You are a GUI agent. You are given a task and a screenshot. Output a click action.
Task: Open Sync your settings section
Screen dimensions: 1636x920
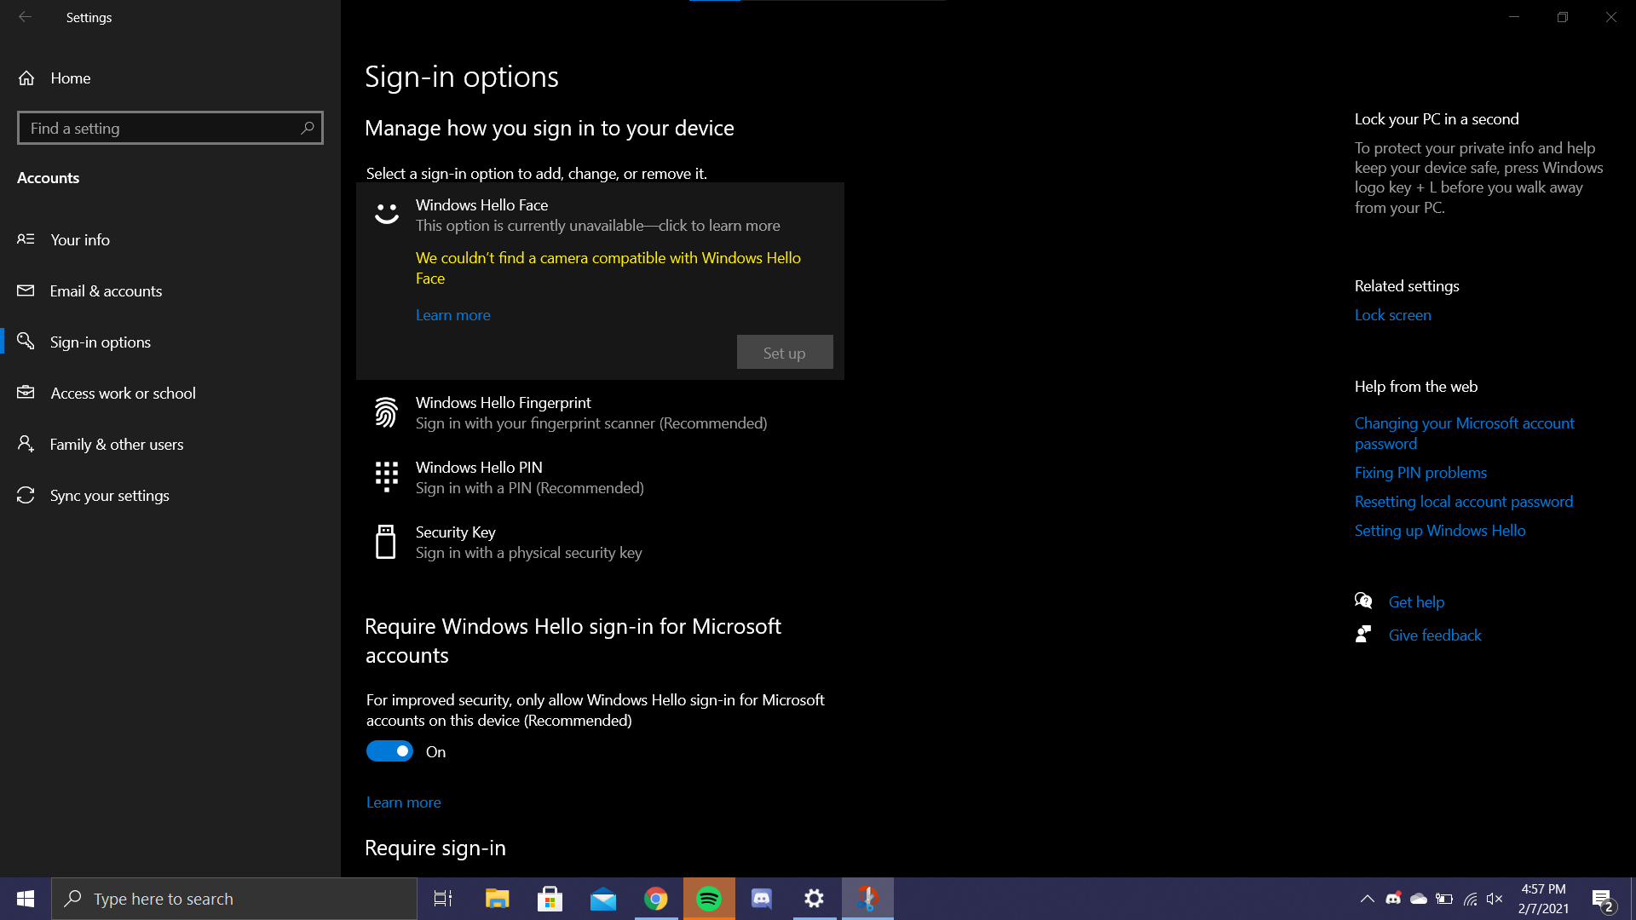pos(170,495)
